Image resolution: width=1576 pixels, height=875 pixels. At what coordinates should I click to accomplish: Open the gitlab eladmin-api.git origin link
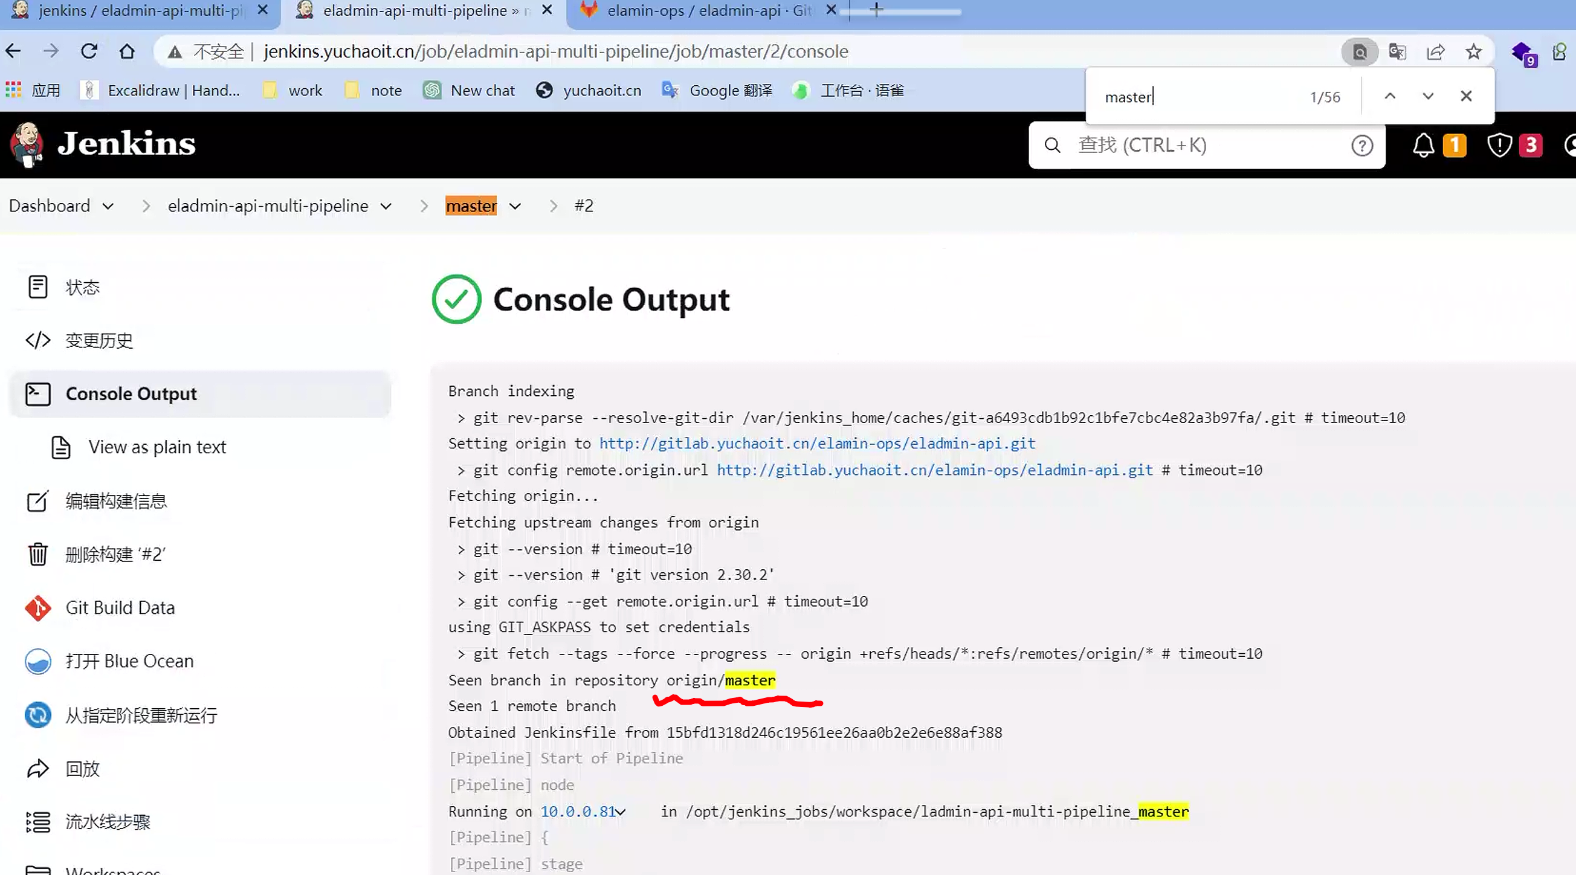(x=817, y=443)
